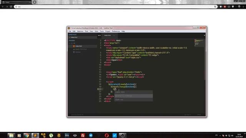
Task: Open the Project menu
Action: (x=108, y=31)
